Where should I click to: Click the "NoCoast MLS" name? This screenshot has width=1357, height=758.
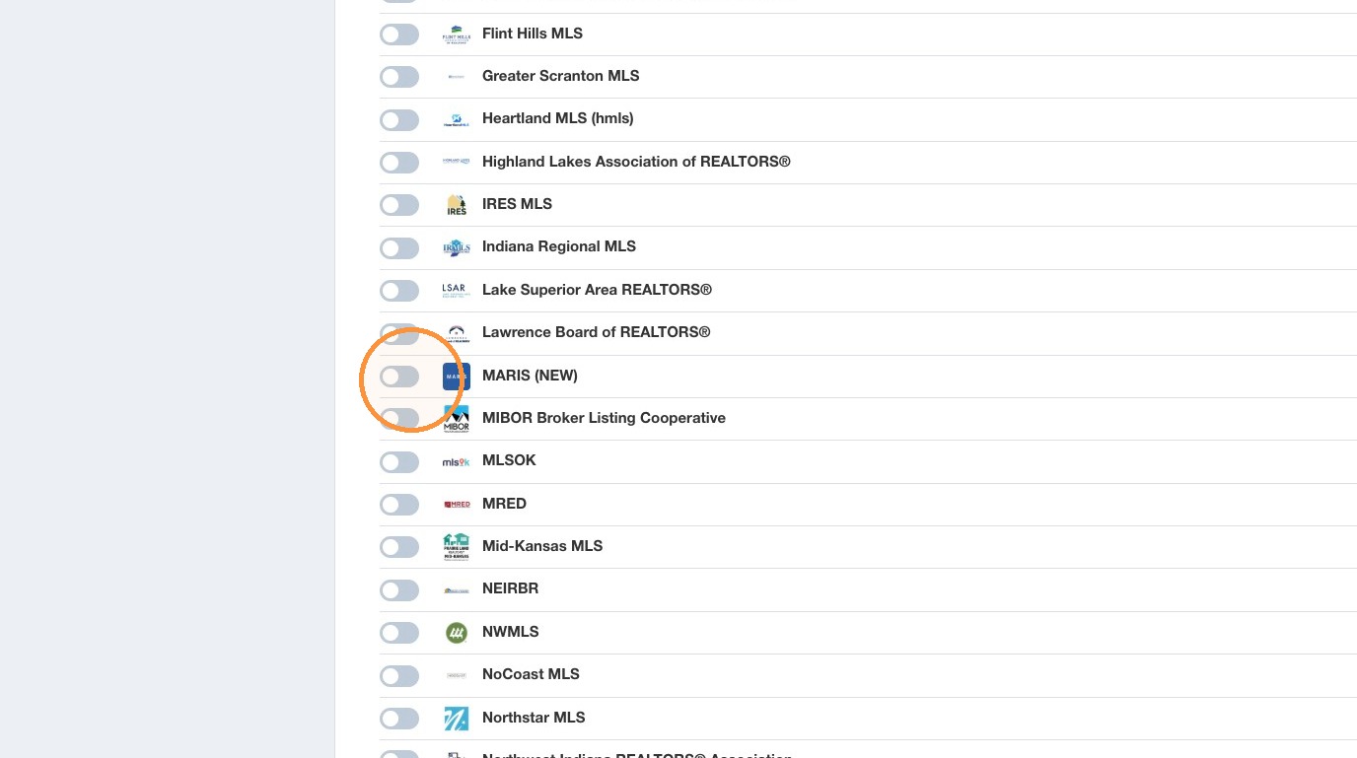pos(531,674)
